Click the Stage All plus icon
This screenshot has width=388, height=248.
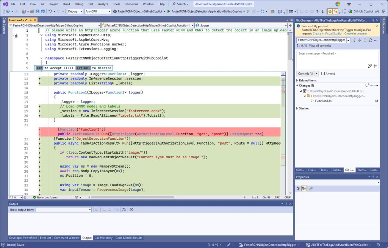pos(371,86)
